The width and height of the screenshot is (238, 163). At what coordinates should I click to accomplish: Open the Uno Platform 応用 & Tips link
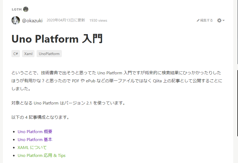coord(42,155)
